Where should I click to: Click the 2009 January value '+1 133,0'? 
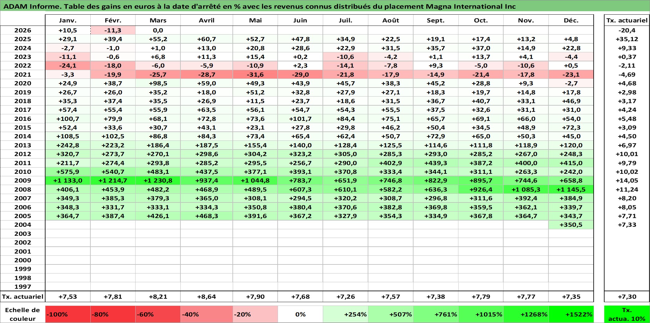coord(68,180)
